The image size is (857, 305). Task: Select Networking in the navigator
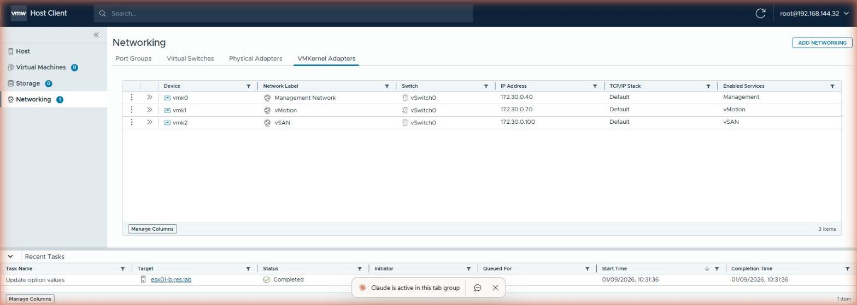33,99
